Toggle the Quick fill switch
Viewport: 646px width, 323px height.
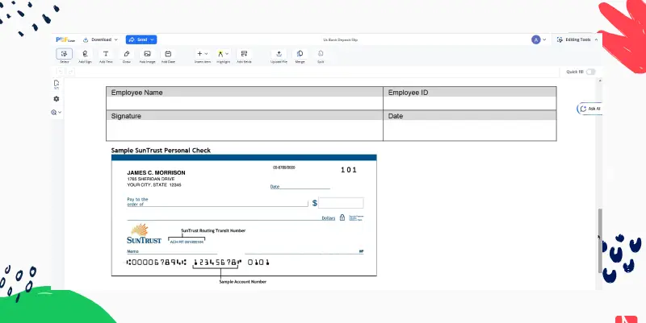pos(591,72)
